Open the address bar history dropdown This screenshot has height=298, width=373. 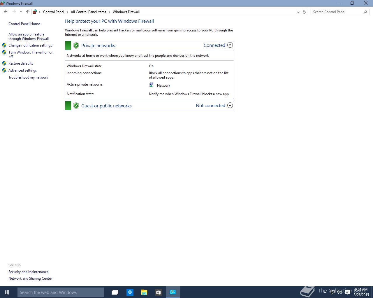click(x=298, y=12)
